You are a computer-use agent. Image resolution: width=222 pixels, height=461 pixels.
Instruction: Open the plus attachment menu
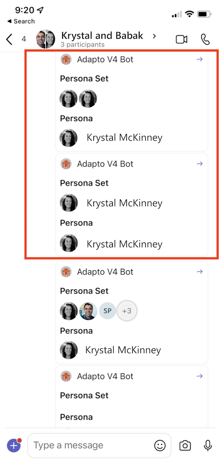click(14, 445)
